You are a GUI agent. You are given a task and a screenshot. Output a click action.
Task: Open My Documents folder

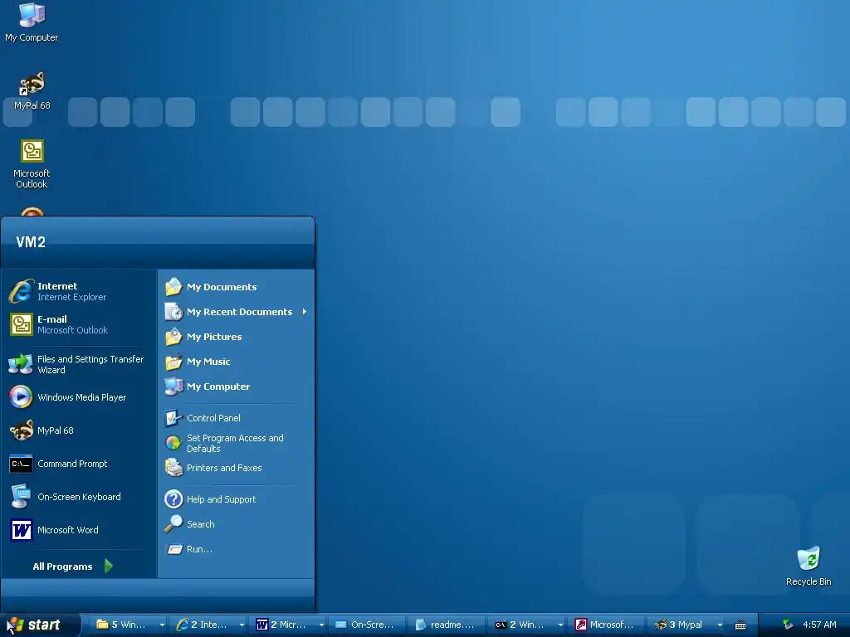(236, 287)
